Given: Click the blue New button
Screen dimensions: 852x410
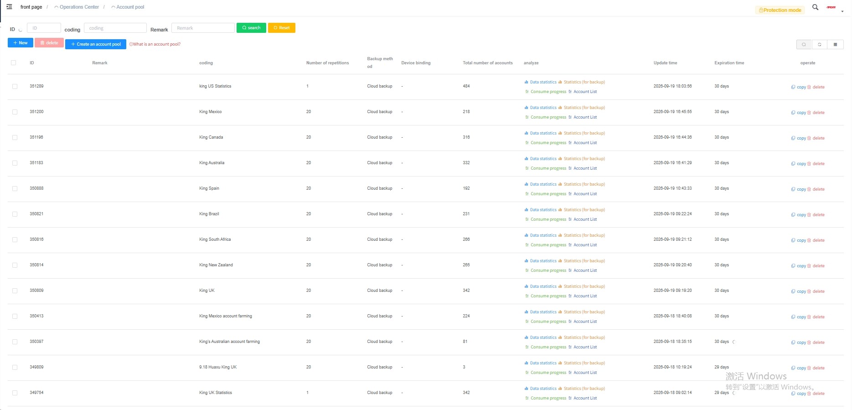Looking at the screenshot, I should pos(21,43).
